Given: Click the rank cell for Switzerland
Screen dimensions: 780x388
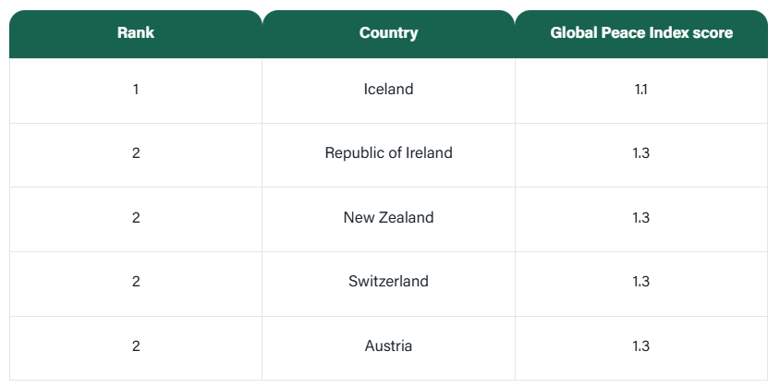Looking at the screenshot, I should [136, 282].
